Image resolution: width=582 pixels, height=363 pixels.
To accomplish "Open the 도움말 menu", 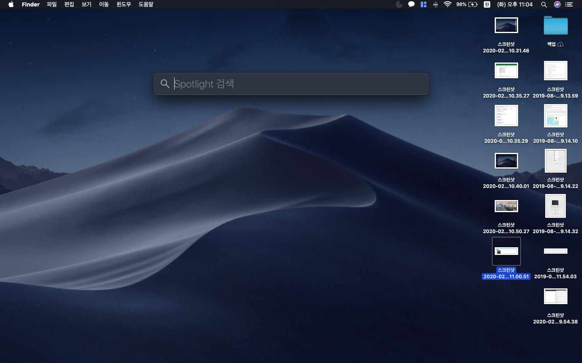I will [146, 4].
